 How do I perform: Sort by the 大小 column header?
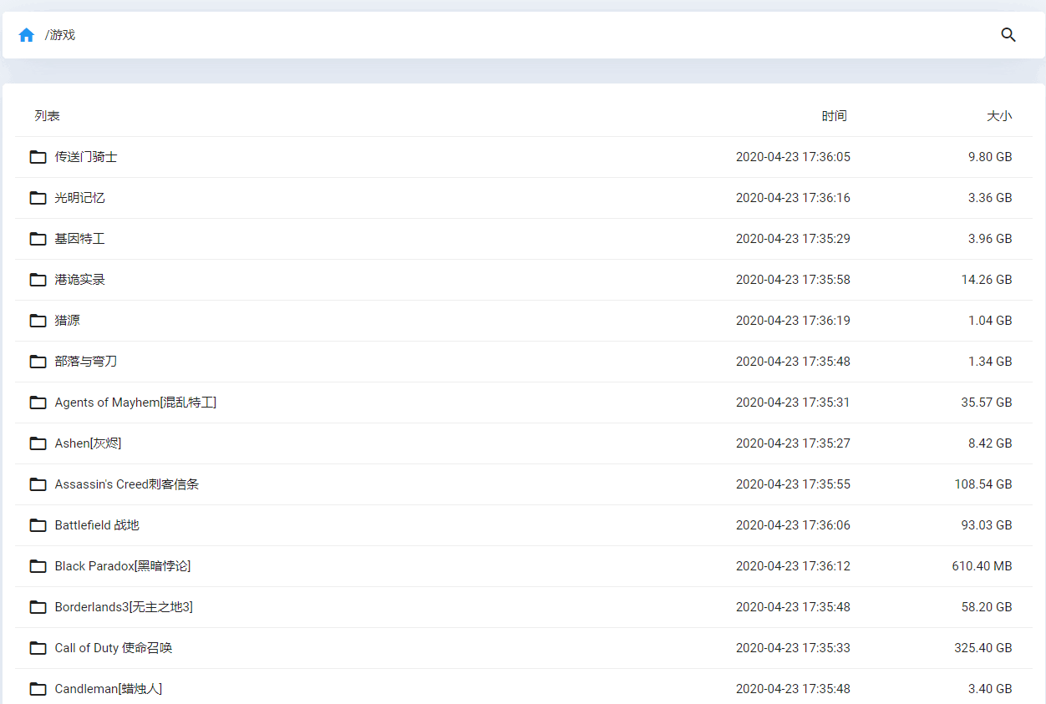999,116
